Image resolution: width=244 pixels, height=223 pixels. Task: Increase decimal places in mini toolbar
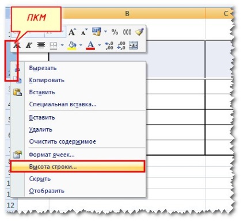tap(109, 45)
